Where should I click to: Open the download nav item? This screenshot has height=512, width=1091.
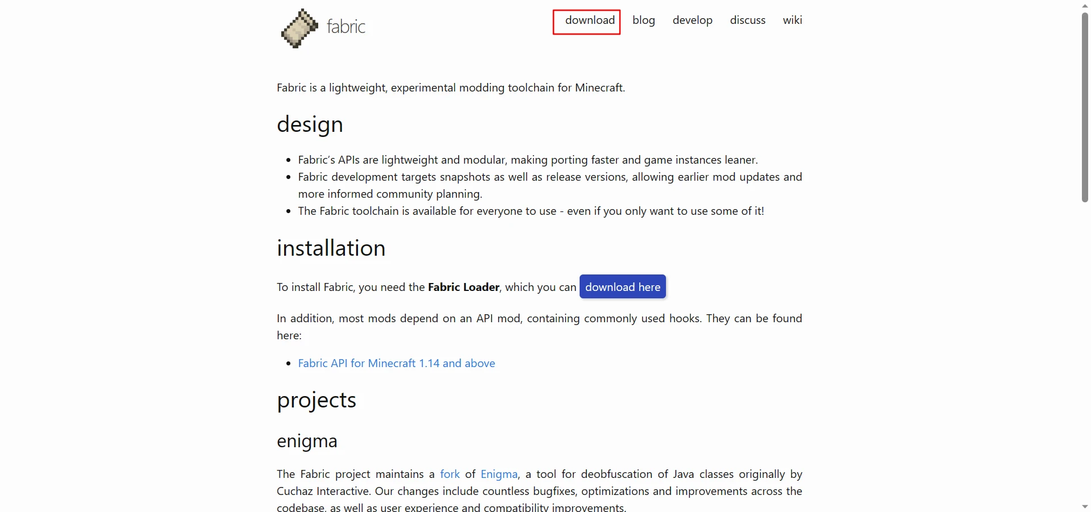[x=590, y=20]
